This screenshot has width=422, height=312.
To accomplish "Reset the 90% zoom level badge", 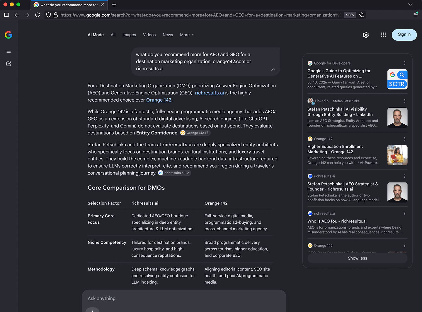I will point(350,15).
